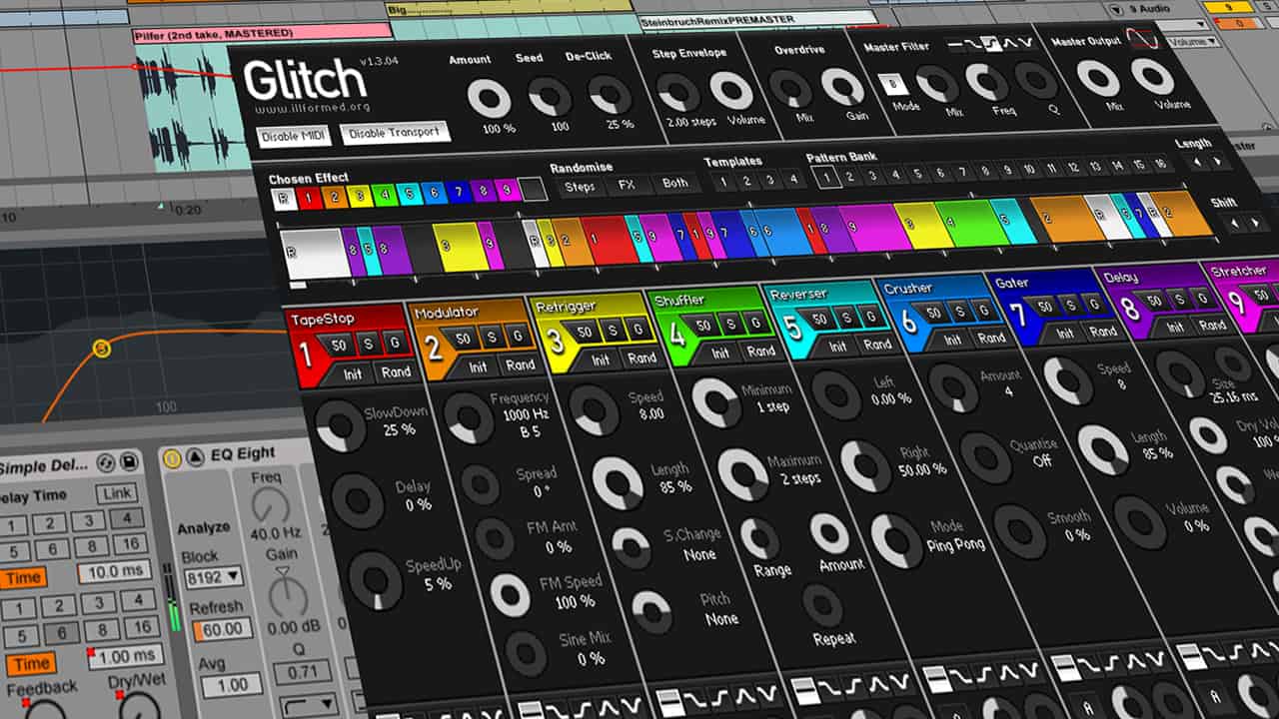1279x719 pixels.
Task: Click Init on the TapeStop module
Action: pos(354,373)
